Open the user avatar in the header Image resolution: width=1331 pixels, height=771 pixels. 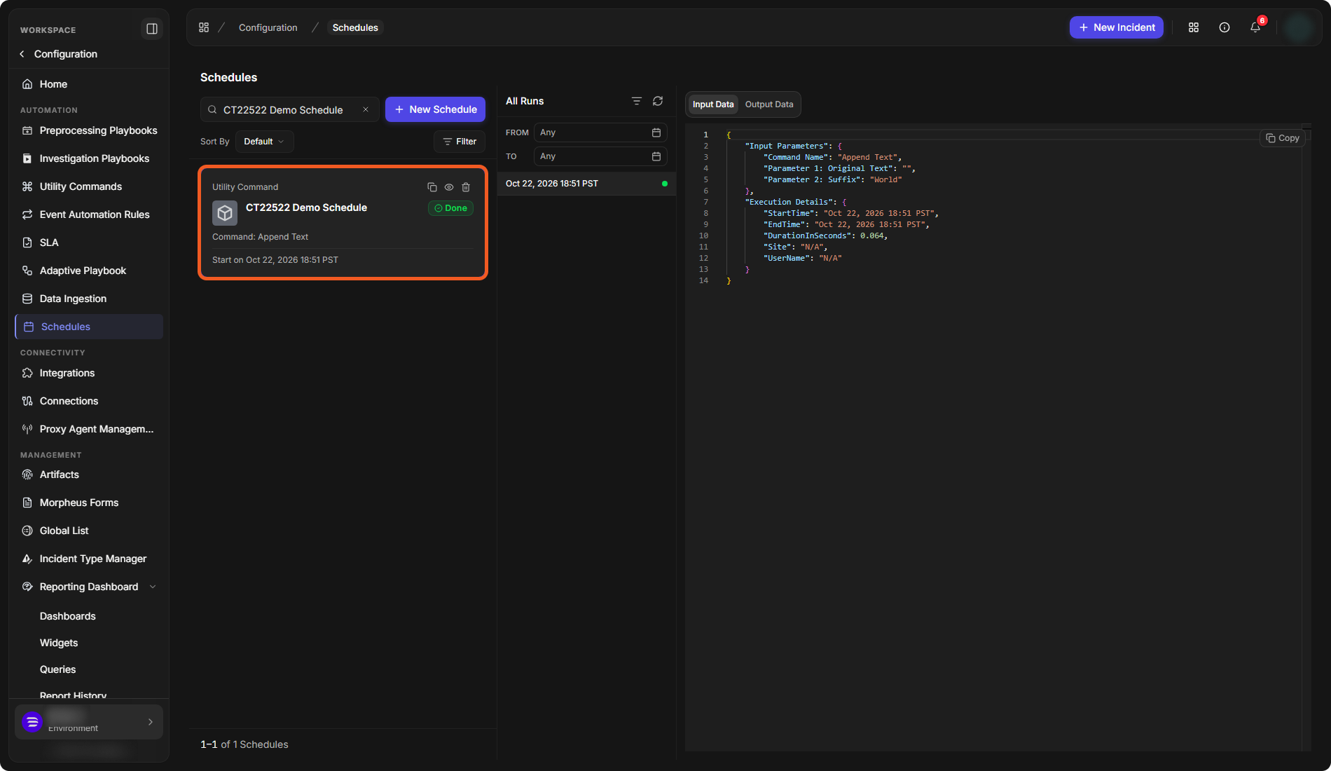tap(1299, 27)
